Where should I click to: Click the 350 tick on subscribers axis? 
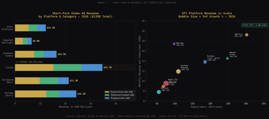pyautogui.click(x=264, y=104)
